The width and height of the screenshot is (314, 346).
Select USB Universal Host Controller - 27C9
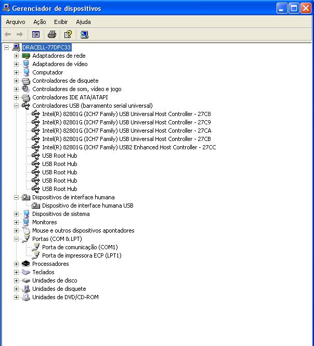tap(126, 122)
